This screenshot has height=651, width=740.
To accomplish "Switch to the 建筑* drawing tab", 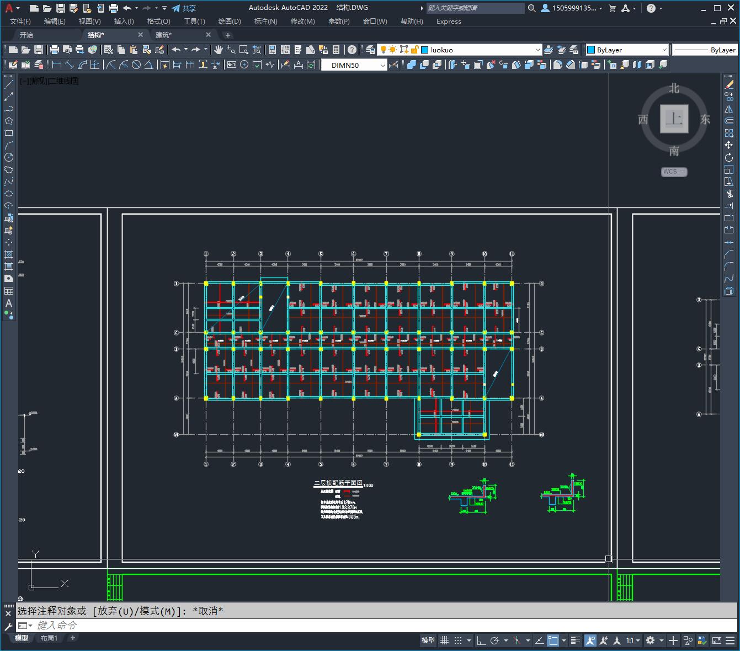I will tap(163, 35).
